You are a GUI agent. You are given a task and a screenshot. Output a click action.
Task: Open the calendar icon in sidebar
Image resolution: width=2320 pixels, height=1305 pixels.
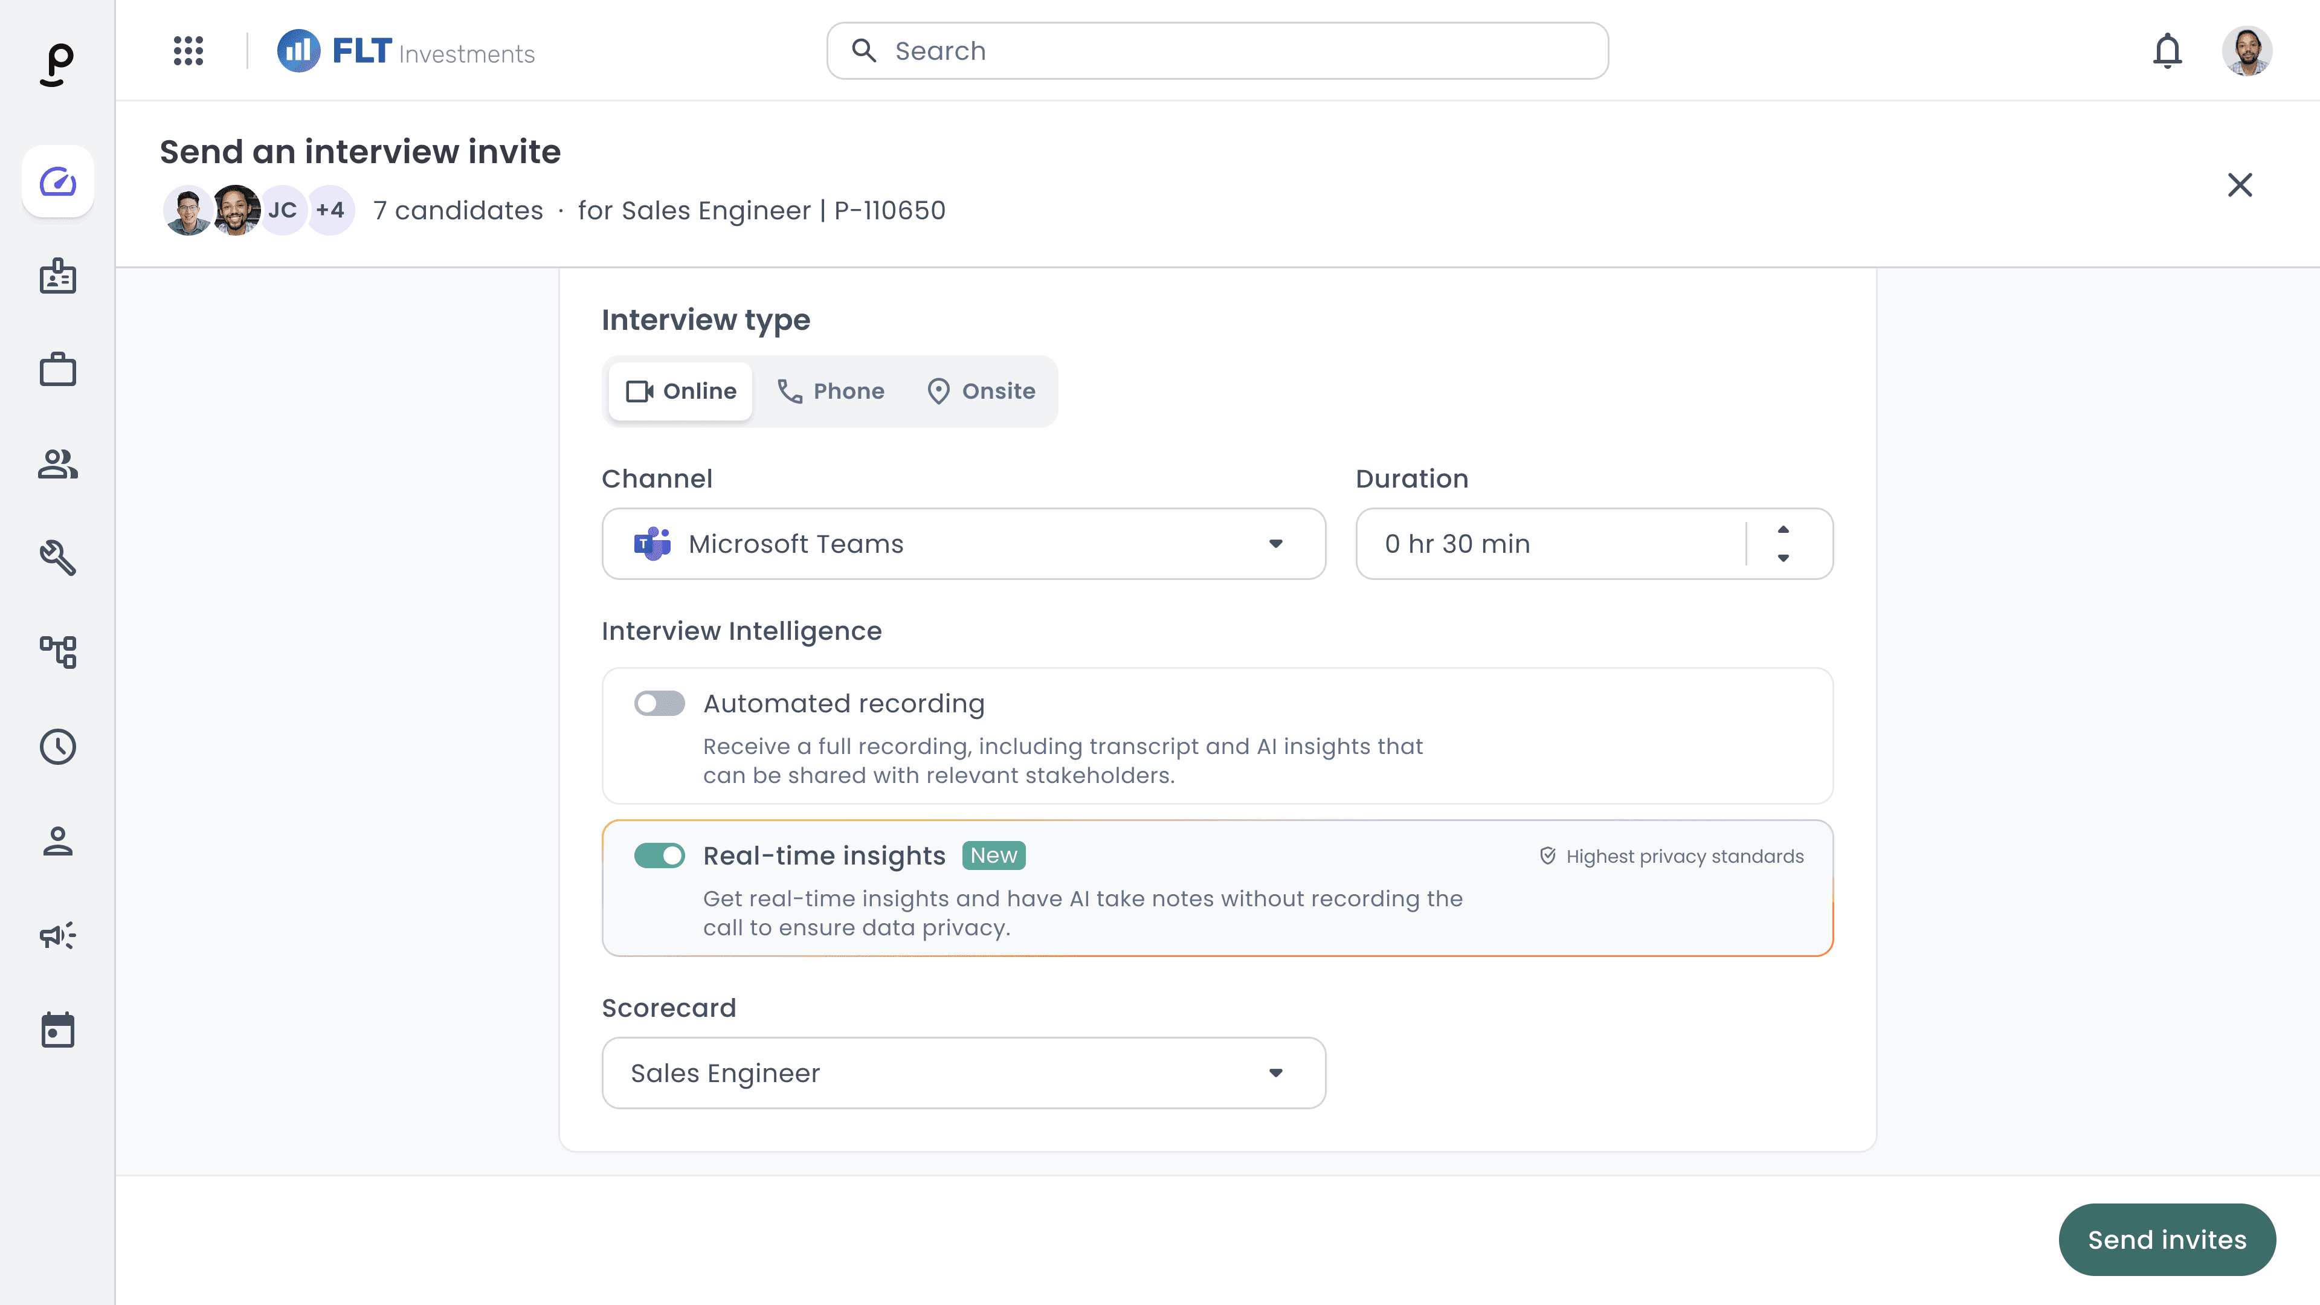coord(57,1029)
